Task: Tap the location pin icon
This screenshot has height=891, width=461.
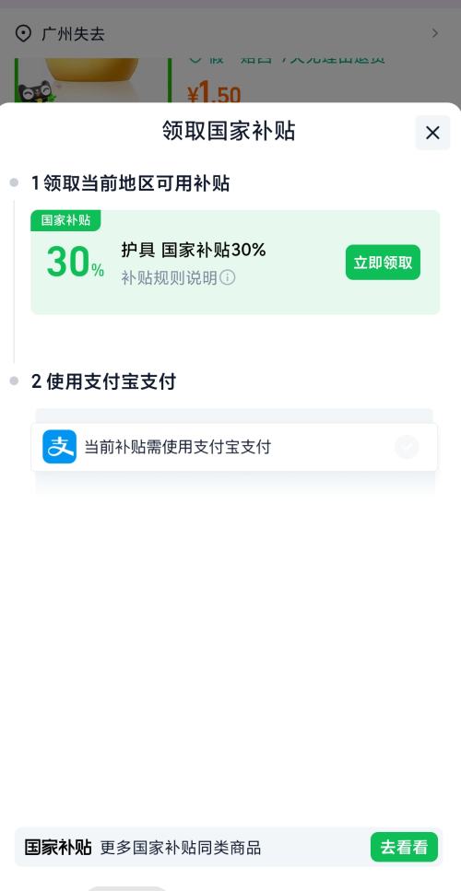Action: [23, 33]
